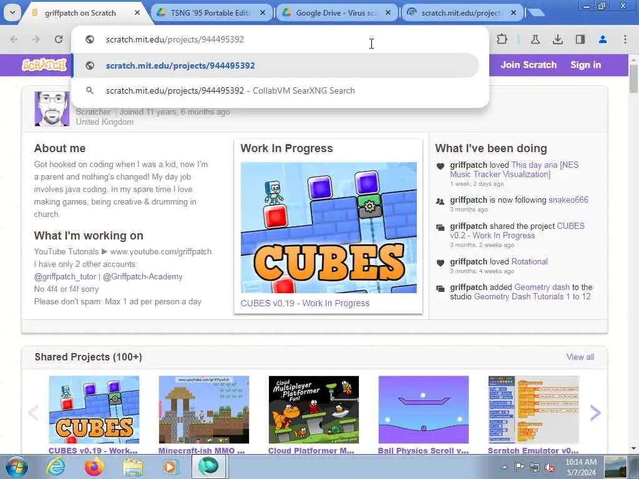Show next shared projects with right arrow
Image resolution: width=639 pixels, height=479 pixels.
pos(595,413)
